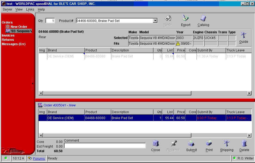Select the highlighted OE Service (OEM) order row

pyautogui.click(x=145, y=118)
